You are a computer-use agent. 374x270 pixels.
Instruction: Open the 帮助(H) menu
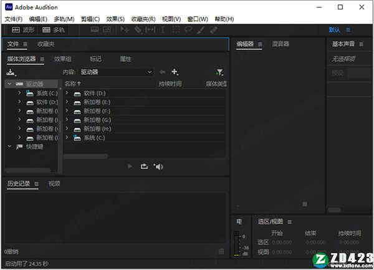pos(224,19)
